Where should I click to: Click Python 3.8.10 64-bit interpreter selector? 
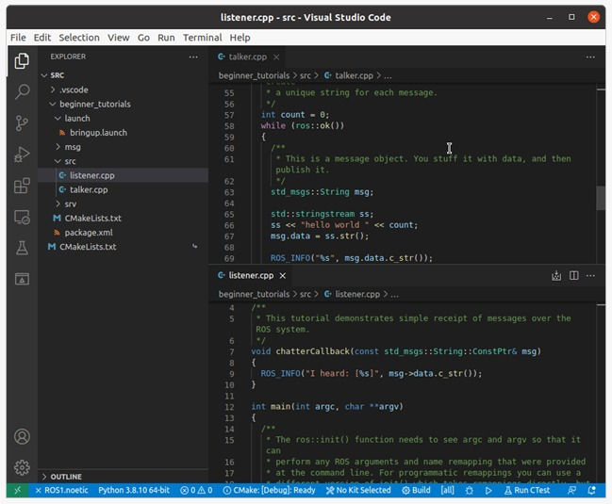[x=134, y=491]
